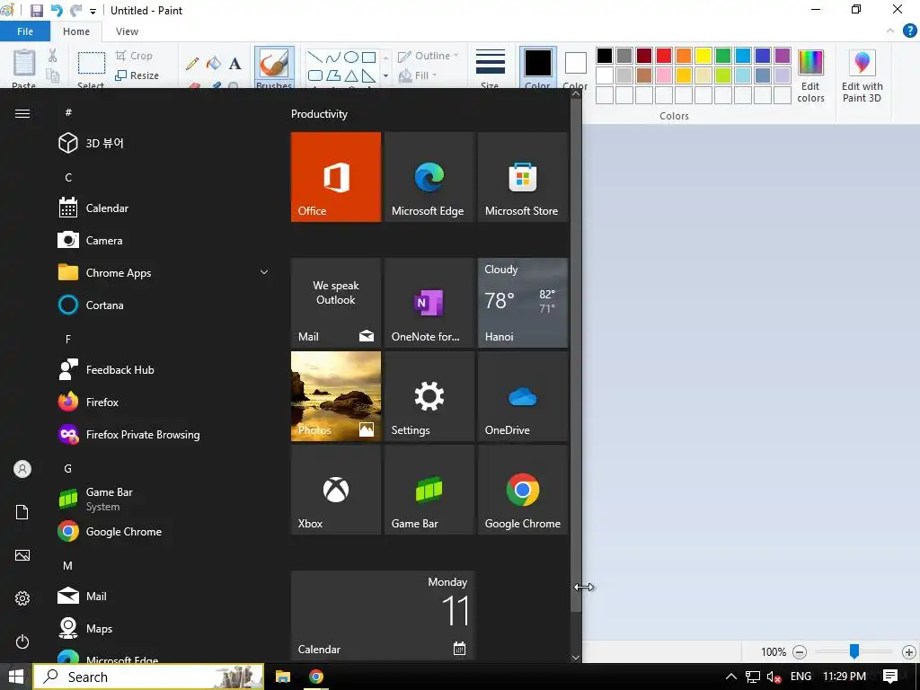Open the Size dropdown in Paint

click(x=490, y=67)
